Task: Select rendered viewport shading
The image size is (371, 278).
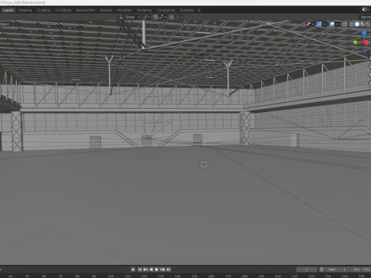Action: [368, 24]
